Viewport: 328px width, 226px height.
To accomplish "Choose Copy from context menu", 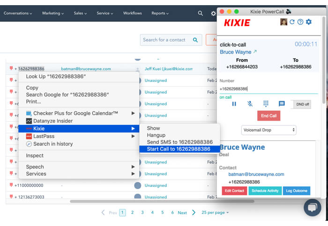I will [79, 87].
